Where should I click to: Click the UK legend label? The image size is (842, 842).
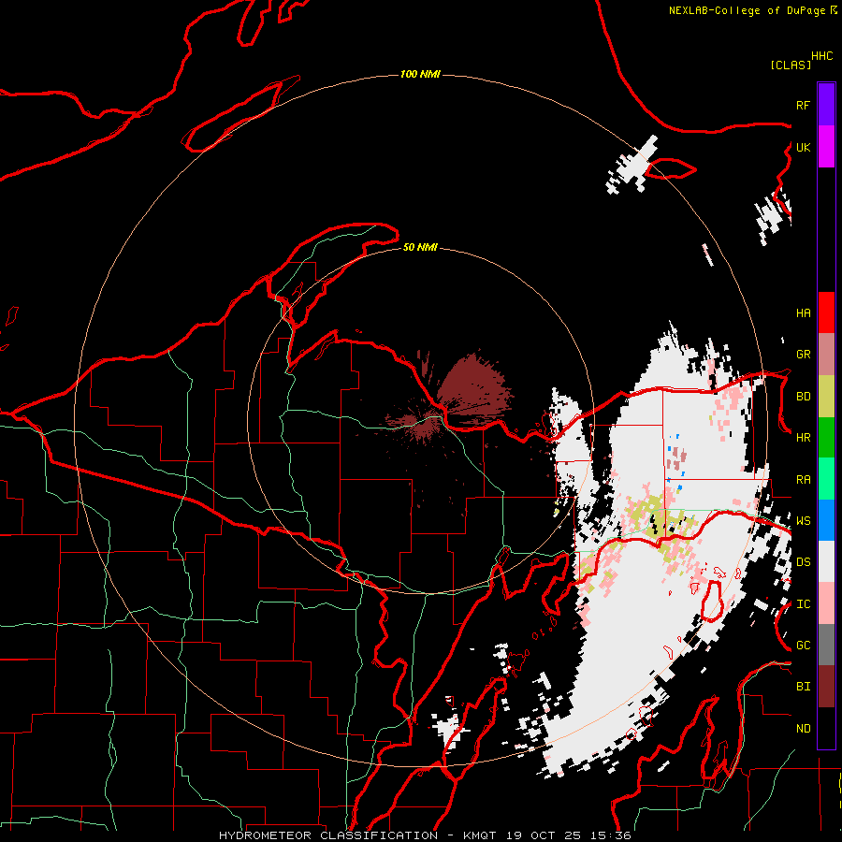pos(803,147)
